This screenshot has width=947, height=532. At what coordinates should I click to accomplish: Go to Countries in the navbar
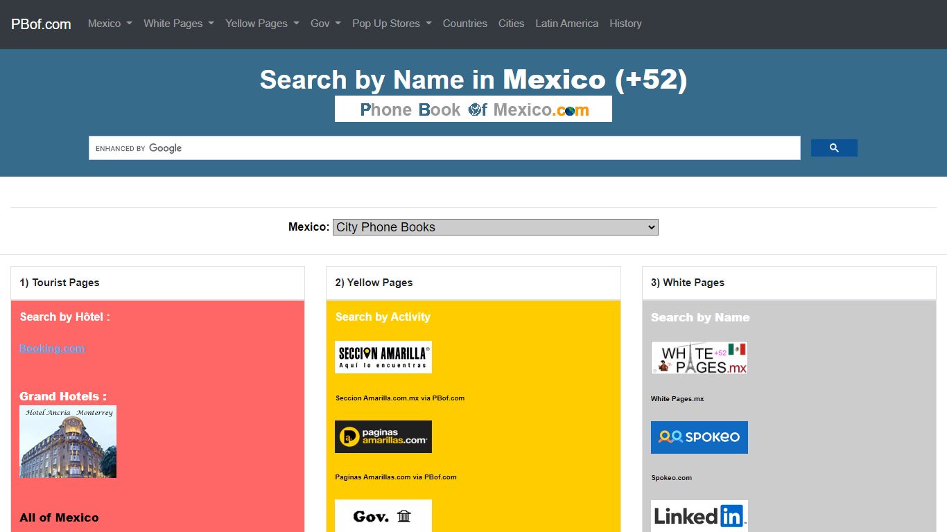point(465,24)
